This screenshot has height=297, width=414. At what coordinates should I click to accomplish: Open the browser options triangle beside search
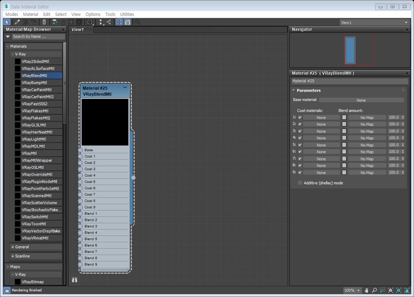click(8, 37)
